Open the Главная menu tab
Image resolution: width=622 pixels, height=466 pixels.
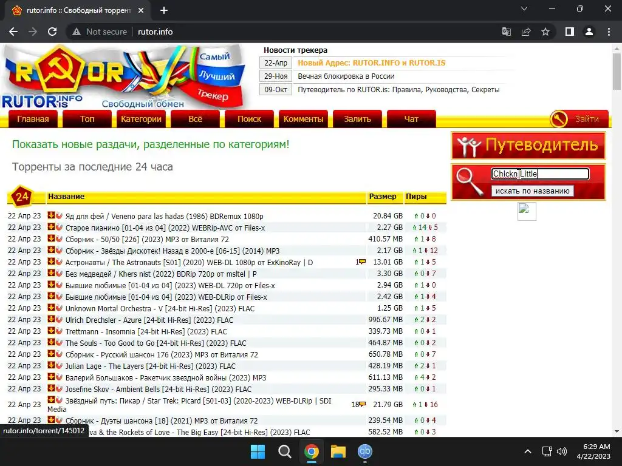[x=33, y=119]
